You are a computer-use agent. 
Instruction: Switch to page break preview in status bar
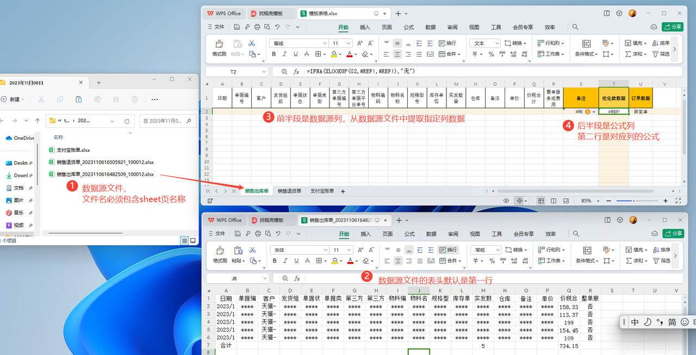pyautogui.click(x=554, y=201)
